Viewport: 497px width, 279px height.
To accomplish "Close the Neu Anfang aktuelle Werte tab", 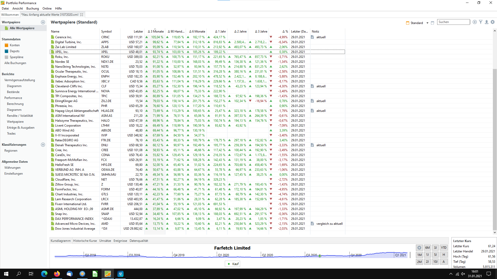I will coord(82,15).
